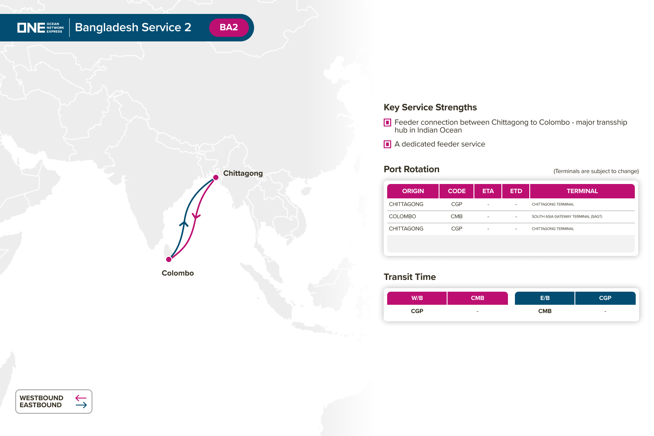Click the ONE Ocean Network Express logo
This screenshot has width=654, height=436.
point(41,27)
